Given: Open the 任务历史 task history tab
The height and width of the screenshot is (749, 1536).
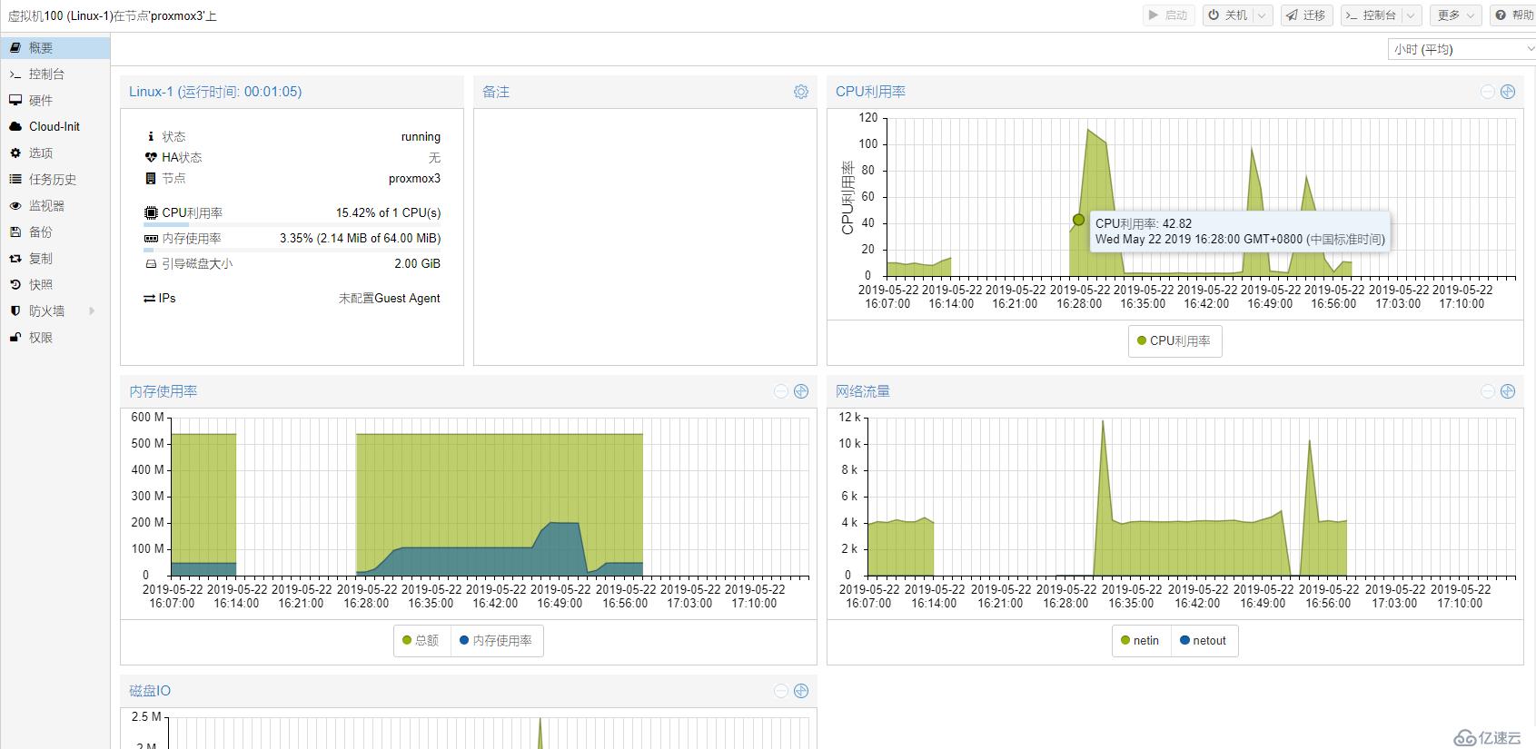Looking at the screenshot, I should (x=55, y=179).
